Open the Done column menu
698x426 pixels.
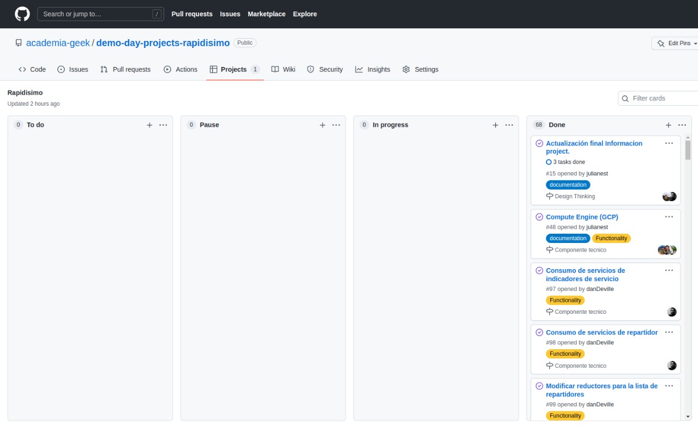click(682, 125)
